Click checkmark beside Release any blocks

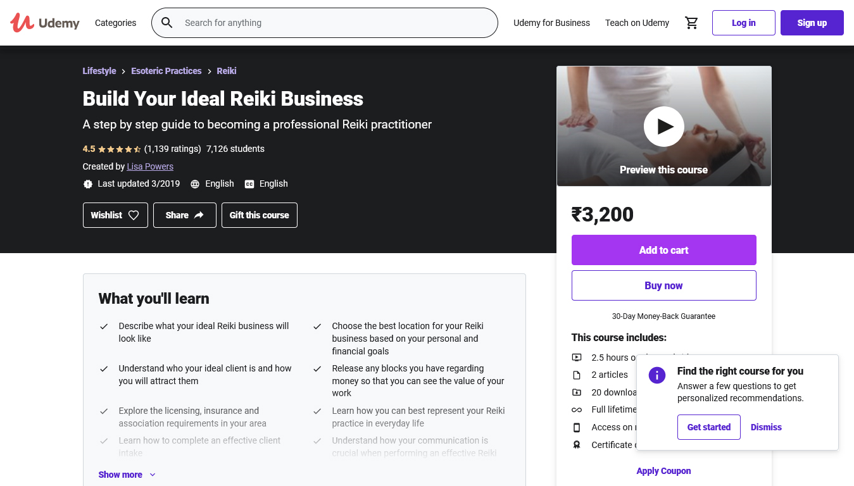[x=317, y=369]
